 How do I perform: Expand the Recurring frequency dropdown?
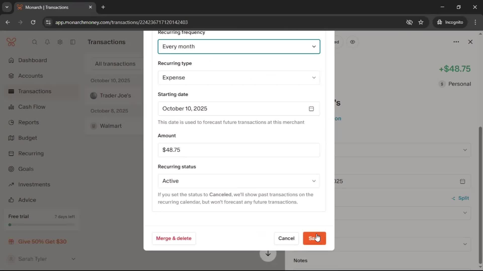[239, 46]
